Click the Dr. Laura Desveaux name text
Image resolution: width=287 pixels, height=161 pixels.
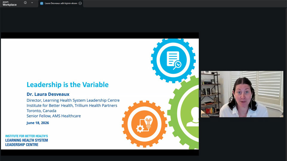48,94
